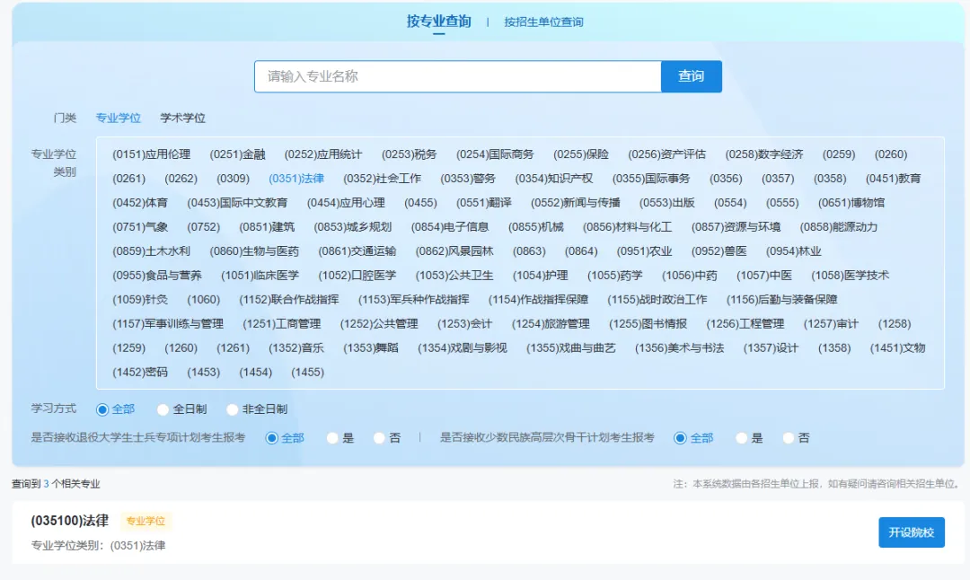Viewport: 970px width, 580px height.
Task: Select (1352)音乐 category
Action: pyautogui.click(x=296, y=348)
